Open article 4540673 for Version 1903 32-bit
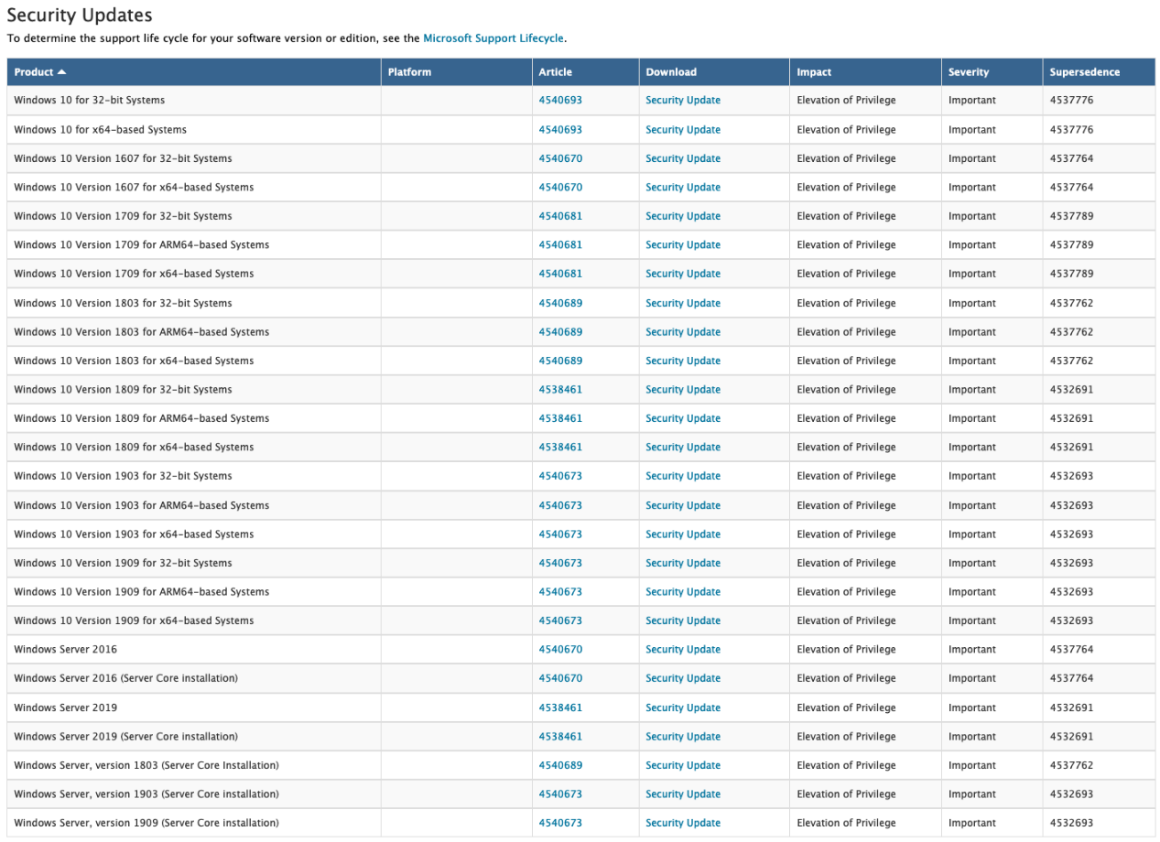The height and width of the screenshot is (842, 1160). click(x=560, y=476)
